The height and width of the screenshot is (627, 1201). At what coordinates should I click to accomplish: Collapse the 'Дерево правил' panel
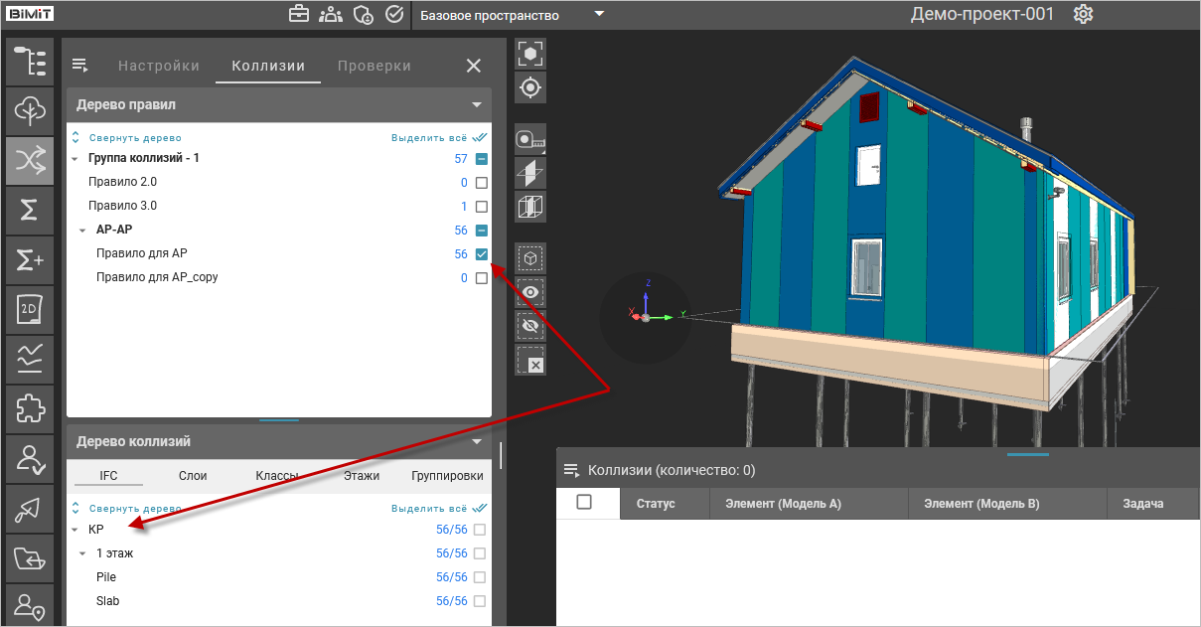click(x=477, y=104)
